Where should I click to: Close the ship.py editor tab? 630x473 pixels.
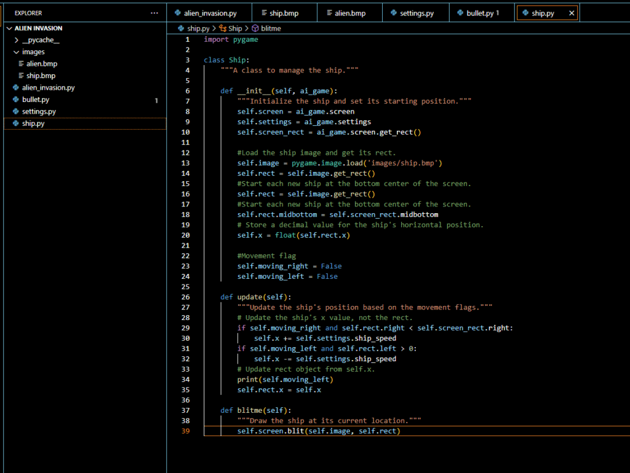click(572, 13)
